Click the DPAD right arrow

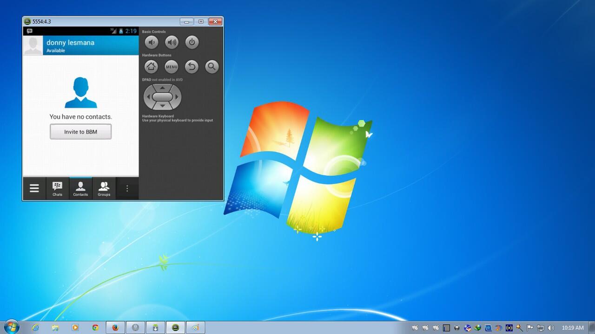[x=177, y=97]
